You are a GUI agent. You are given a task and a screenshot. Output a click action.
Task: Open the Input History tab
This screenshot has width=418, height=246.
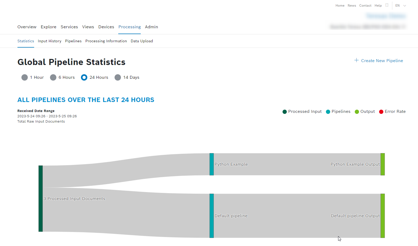pos(49,41)
